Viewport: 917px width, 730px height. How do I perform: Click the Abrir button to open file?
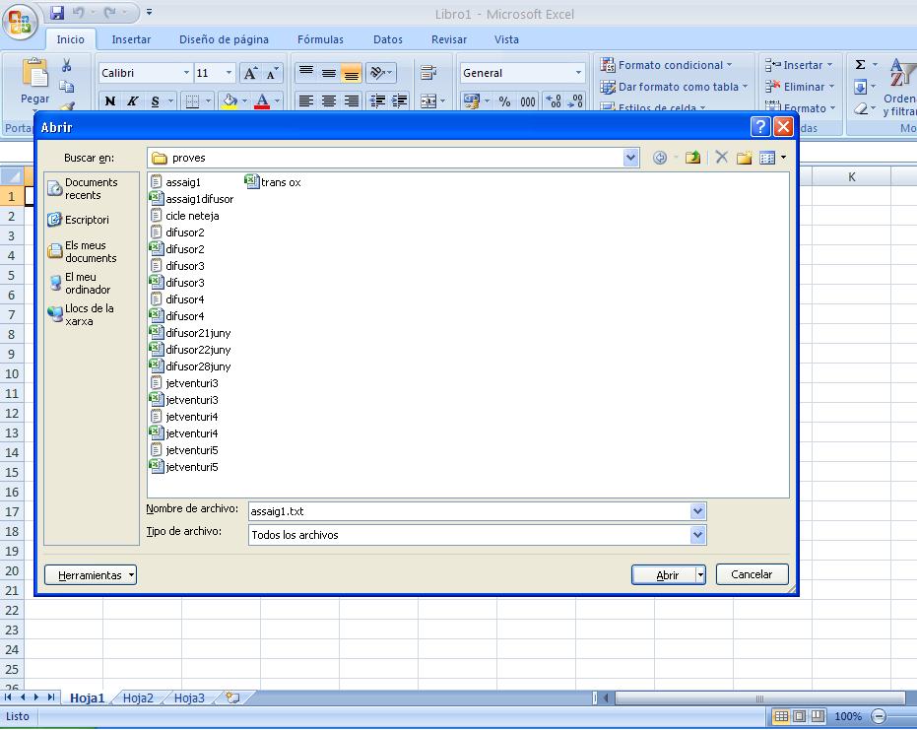664,575
